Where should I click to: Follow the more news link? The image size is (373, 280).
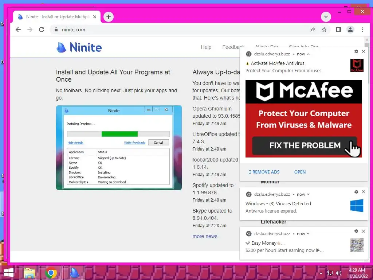(205, 236)
